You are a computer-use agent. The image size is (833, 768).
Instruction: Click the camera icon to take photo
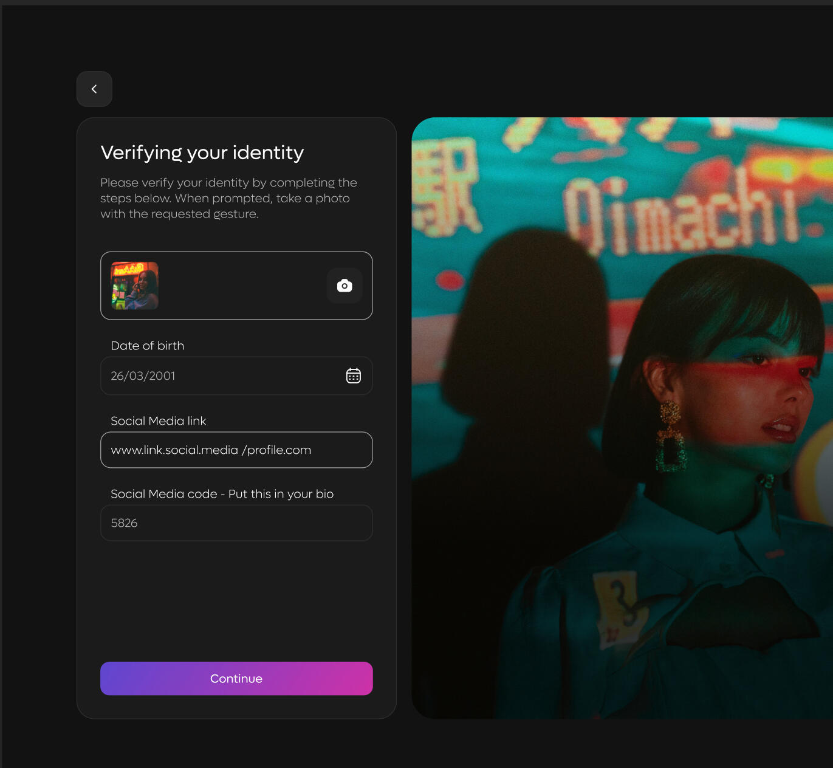(345, 286)
